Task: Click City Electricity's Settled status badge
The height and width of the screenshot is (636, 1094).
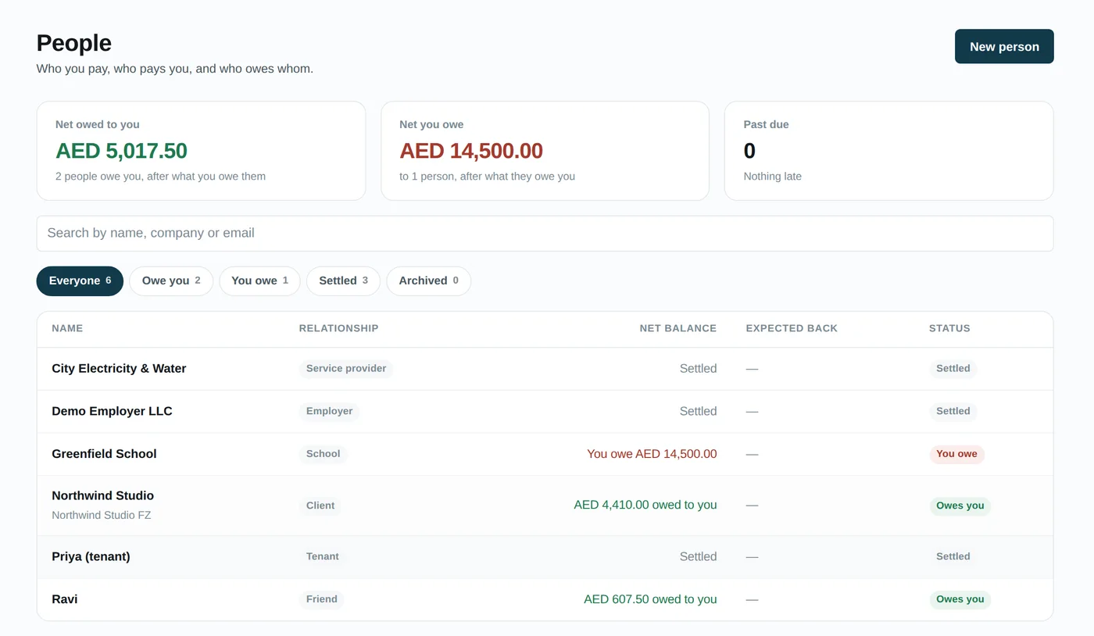Action: [953, 369]
